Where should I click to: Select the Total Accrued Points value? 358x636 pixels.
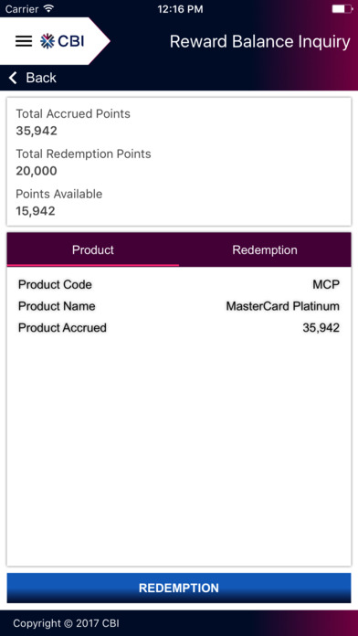[37, 131]
